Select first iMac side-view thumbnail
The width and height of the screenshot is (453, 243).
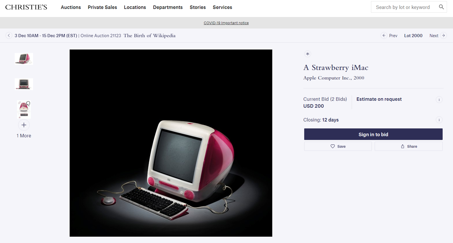(24, 59)
